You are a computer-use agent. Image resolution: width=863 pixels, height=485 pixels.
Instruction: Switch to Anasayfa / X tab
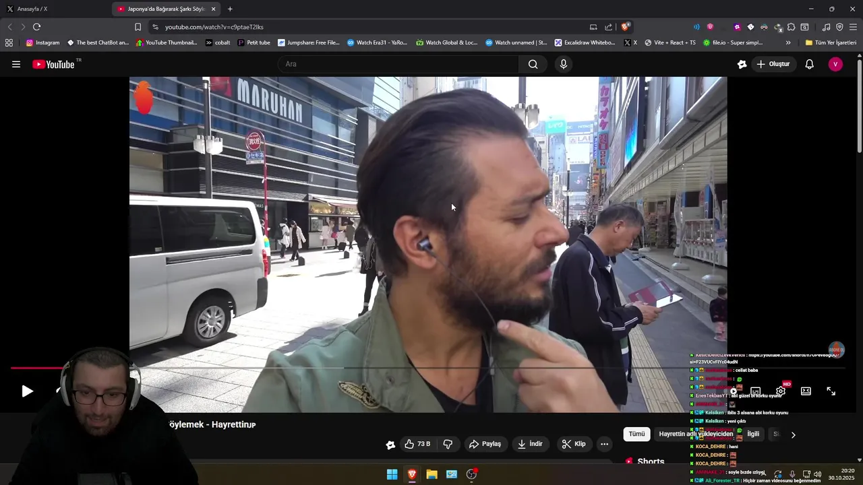click(54, 9)
